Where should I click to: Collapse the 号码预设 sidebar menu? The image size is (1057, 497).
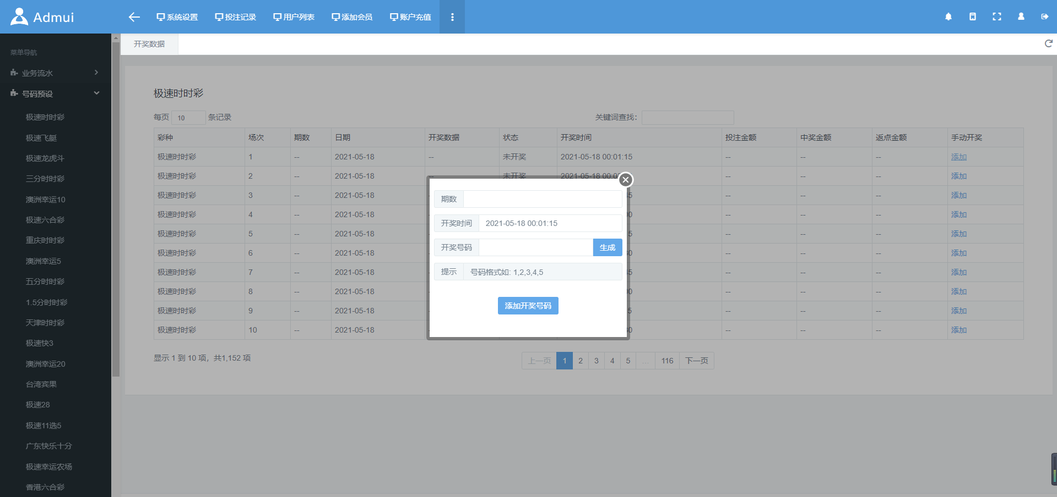[55, 94]
